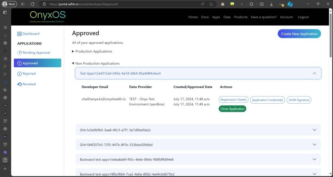Go back using the browser back arrow
The image size is (333, 177).
pyautogui.click(x=23, y=4)
